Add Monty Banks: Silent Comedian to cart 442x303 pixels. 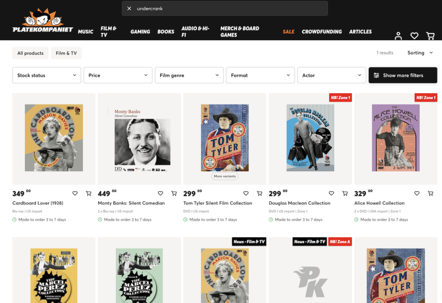click(174, 194)
